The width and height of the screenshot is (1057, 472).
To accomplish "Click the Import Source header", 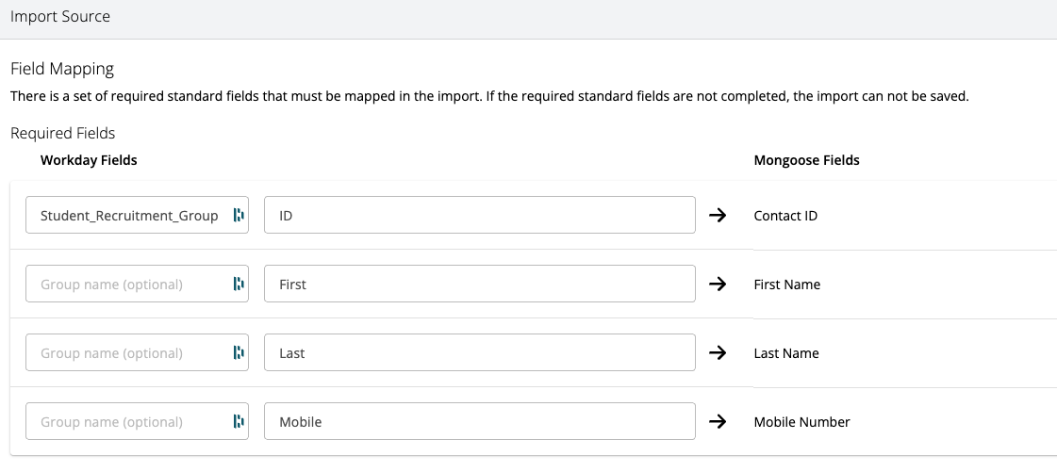I will (60, 17).
